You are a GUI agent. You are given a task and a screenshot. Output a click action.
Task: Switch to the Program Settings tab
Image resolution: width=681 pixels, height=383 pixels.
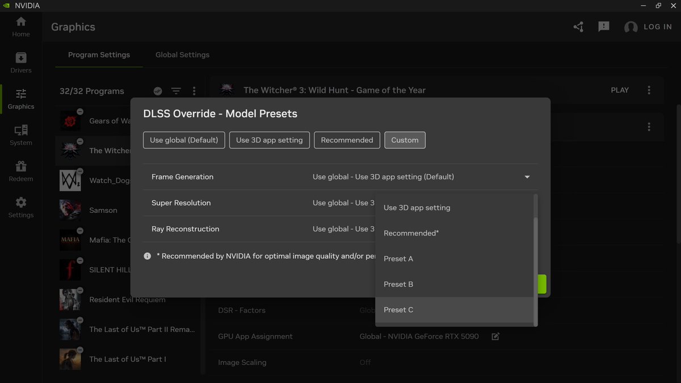click(99, 55)
